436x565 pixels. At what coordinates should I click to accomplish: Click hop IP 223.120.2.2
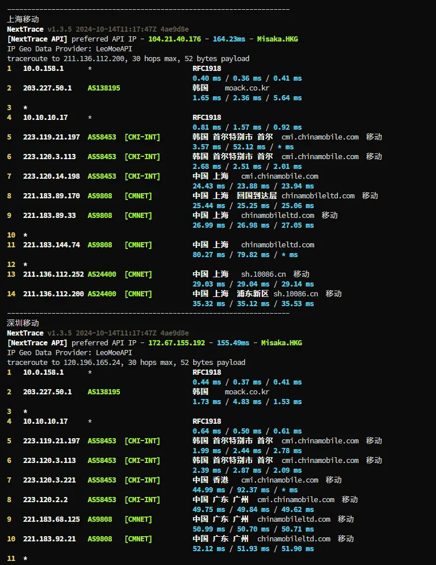pyautogui.click(x=45, y=500)
